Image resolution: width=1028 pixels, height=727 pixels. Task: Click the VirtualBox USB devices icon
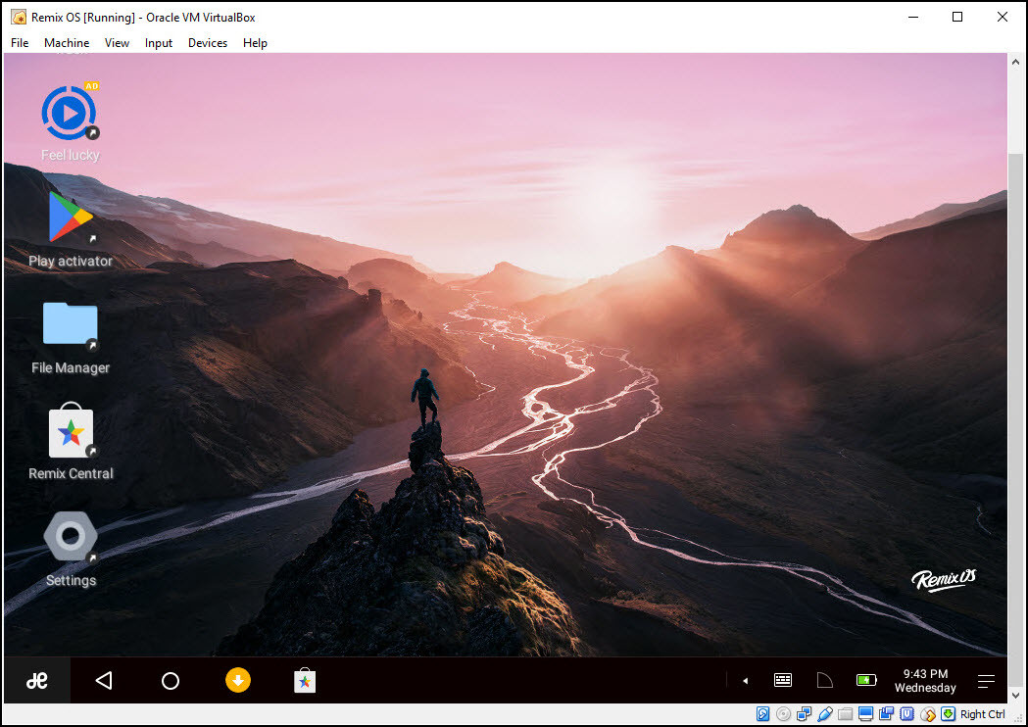[825, 714]
